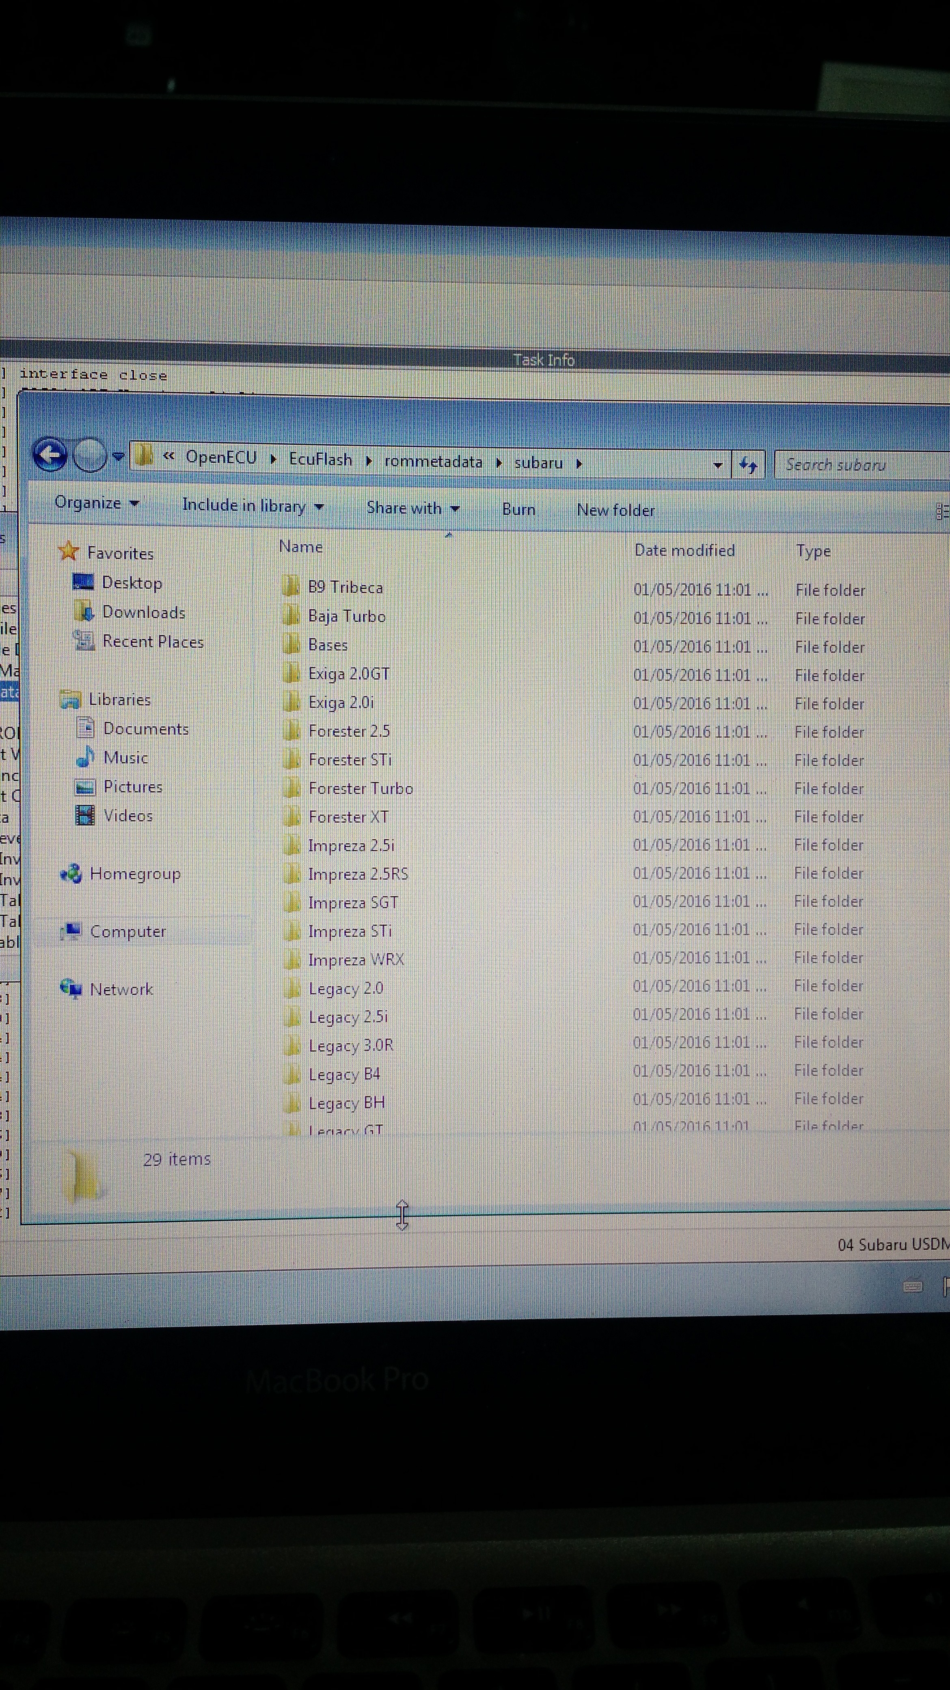Select Computer in the navigation pane

[x=113, y=931]
